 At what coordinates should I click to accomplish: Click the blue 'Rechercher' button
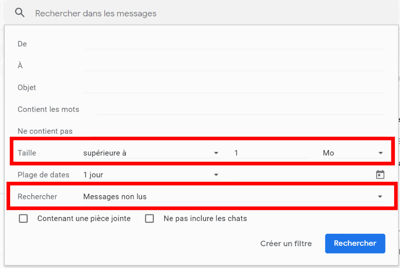coord(355,243)
